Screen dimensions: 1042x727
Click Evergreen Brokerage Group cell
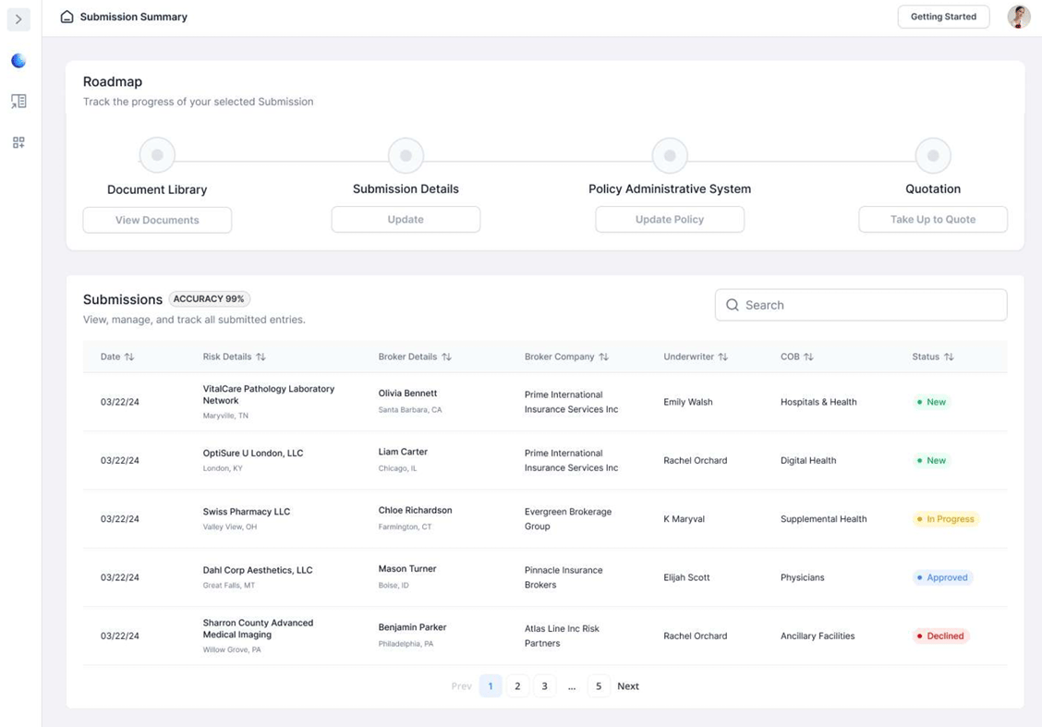567,519
